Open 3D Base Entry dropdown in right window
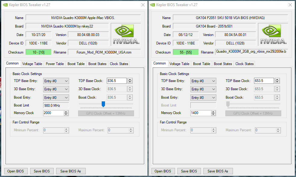The width and height of the screenshot is (296, 177). click(203, 89)
